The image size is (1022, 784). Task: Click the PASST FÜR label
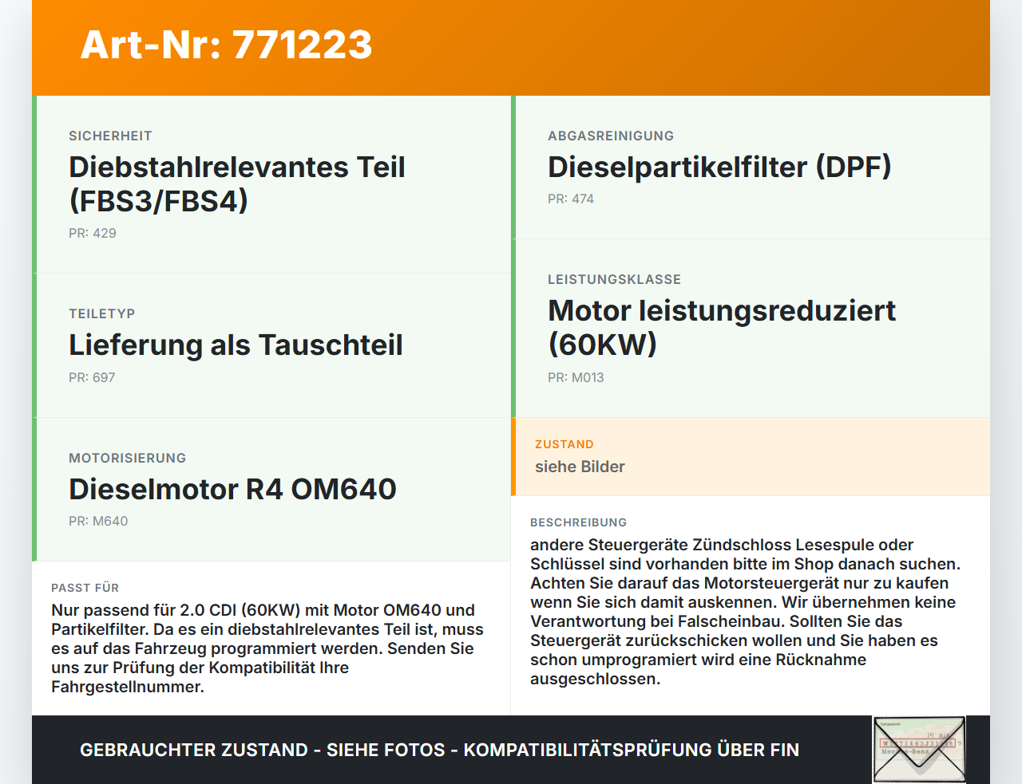click(85, 588)
